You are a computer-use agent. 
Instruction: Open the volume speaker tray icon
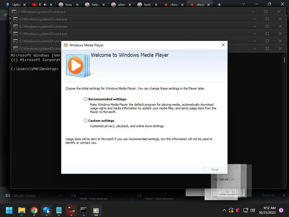[x=253, y=210]
